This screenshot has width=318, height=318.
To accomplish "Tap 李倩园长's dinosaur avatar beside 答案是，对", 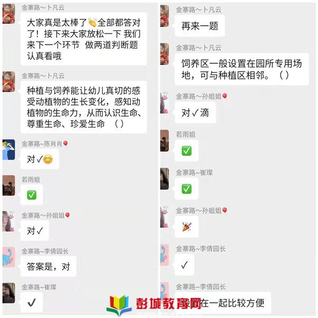I will tap(8, 257).
